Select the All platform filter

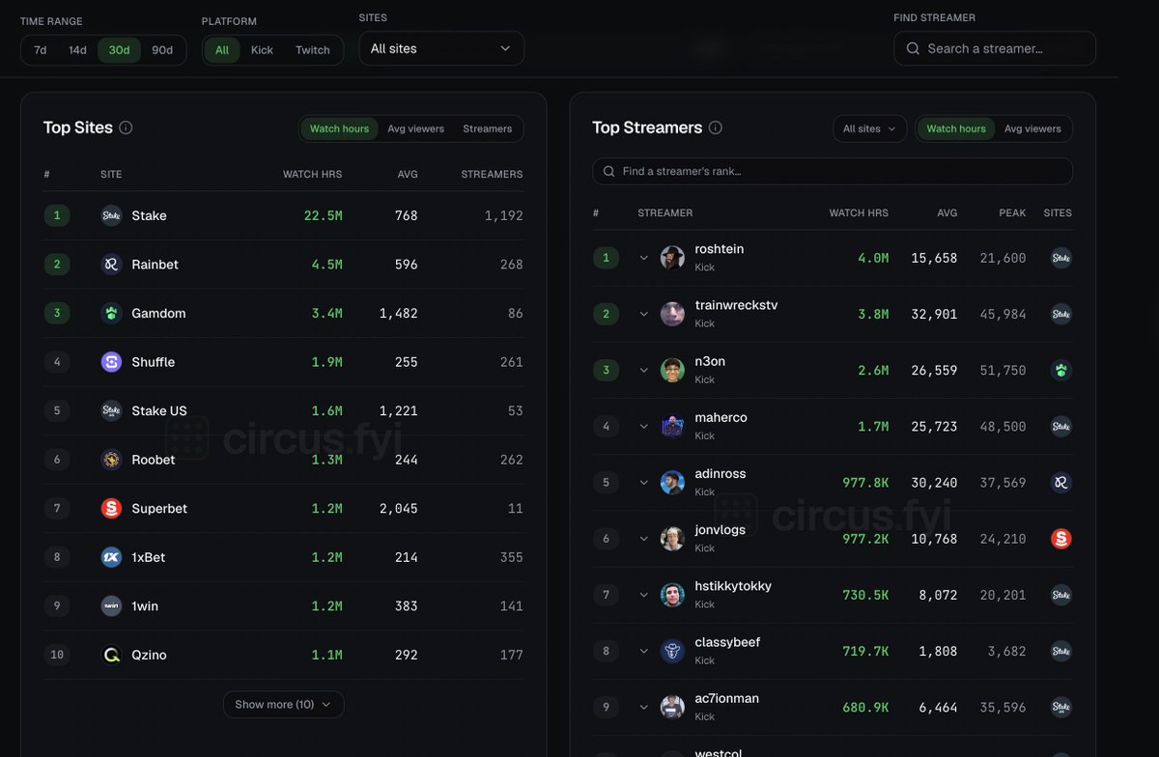point(222,50)
